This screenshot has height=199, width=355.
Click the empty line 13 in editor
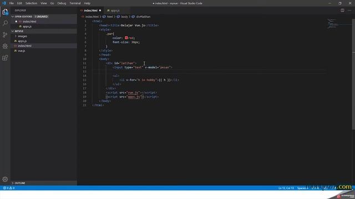coord(209,71)
